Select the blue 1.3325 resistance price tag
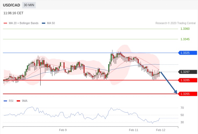198x134 pixels. tap(188, 53)
